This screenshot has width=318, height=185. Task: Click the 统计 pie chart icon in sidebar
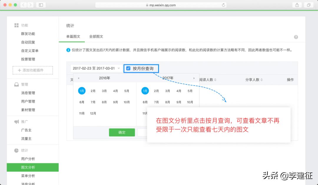(16, 151)
